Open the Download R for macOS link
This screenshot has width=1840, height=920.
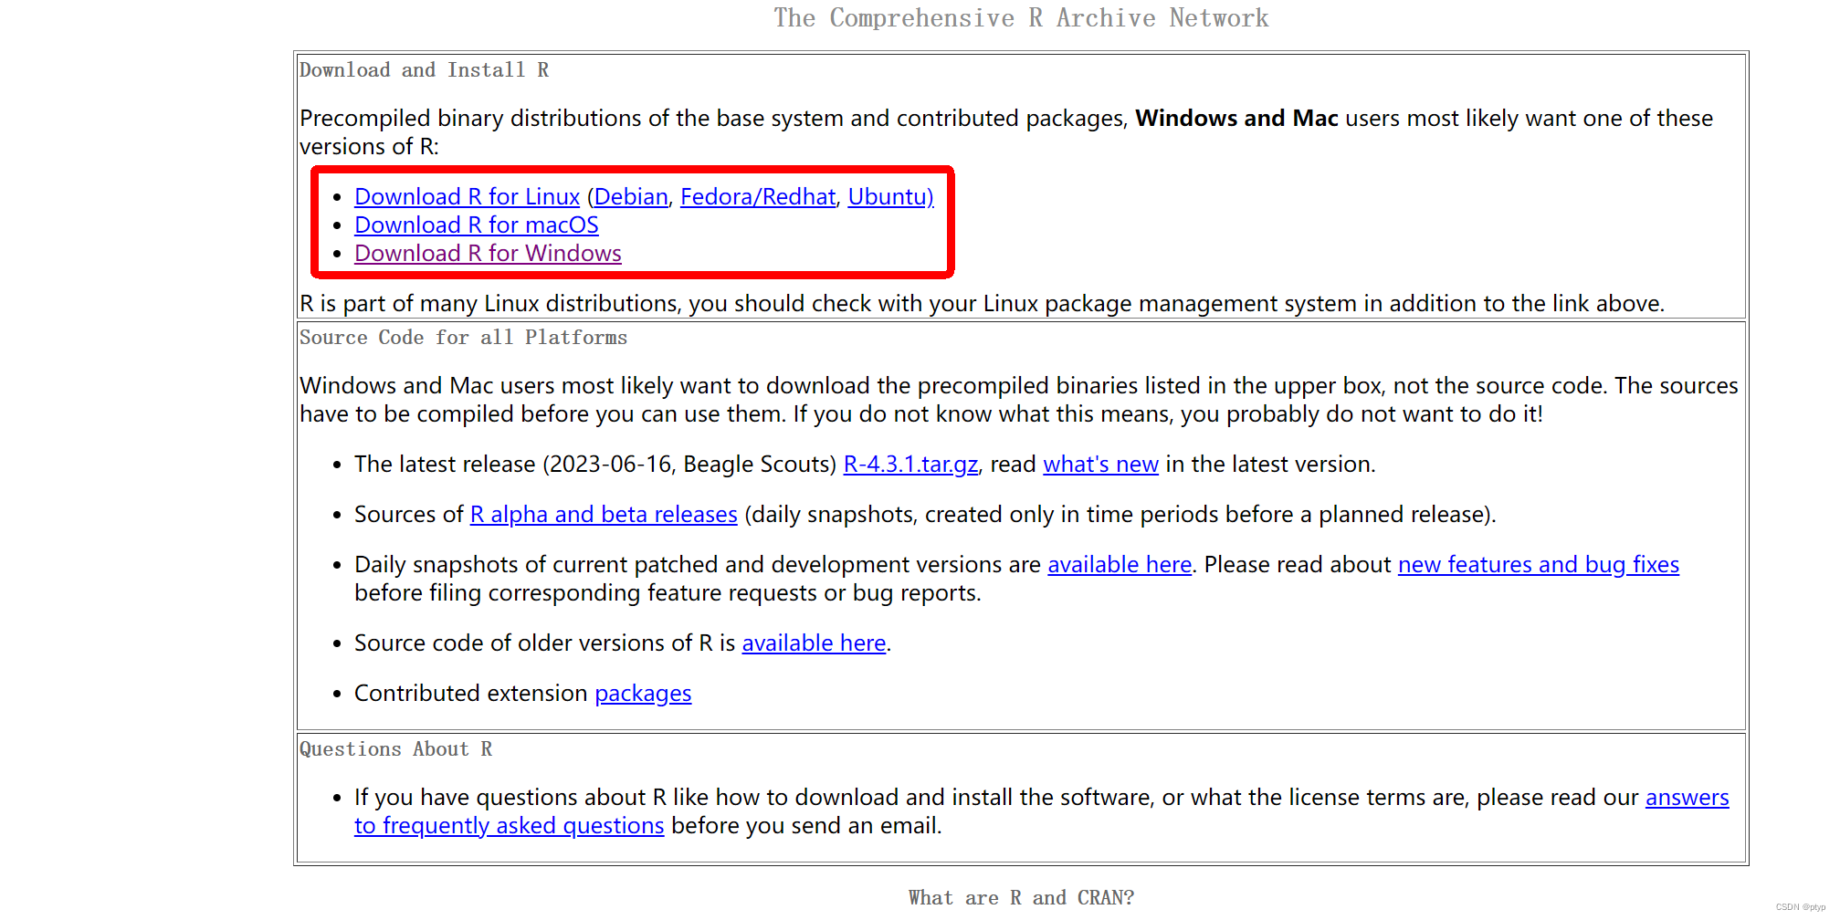point(477,225)
